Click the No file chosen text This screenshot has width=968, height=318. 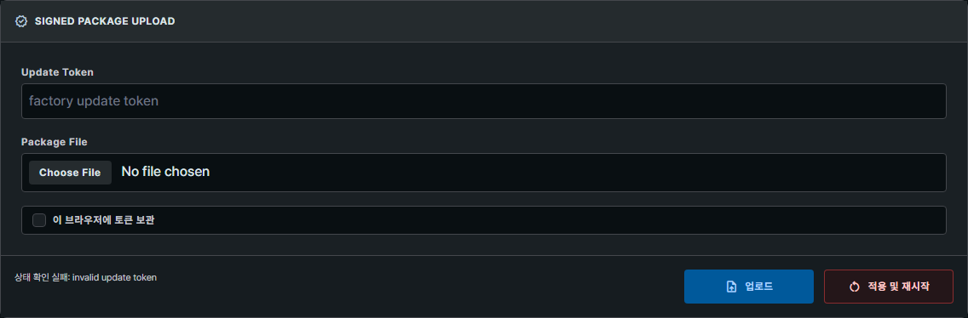[x=165, y=172]
